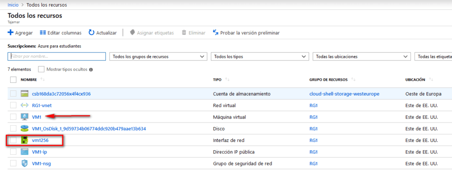This screenshot has width=452, height=179.
Task: Open Editar columnas in the toolbar
Action: [60, 33]
